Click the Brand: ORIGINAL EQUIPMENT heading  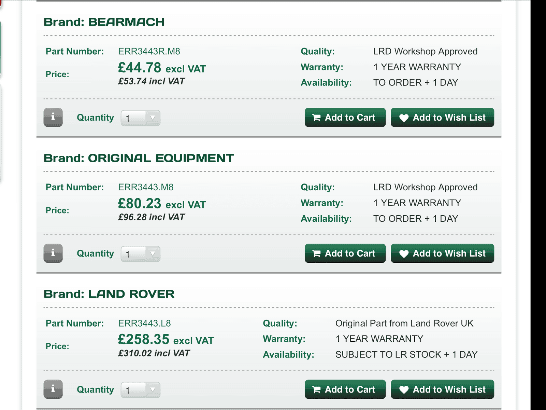[x=139, y=158]
